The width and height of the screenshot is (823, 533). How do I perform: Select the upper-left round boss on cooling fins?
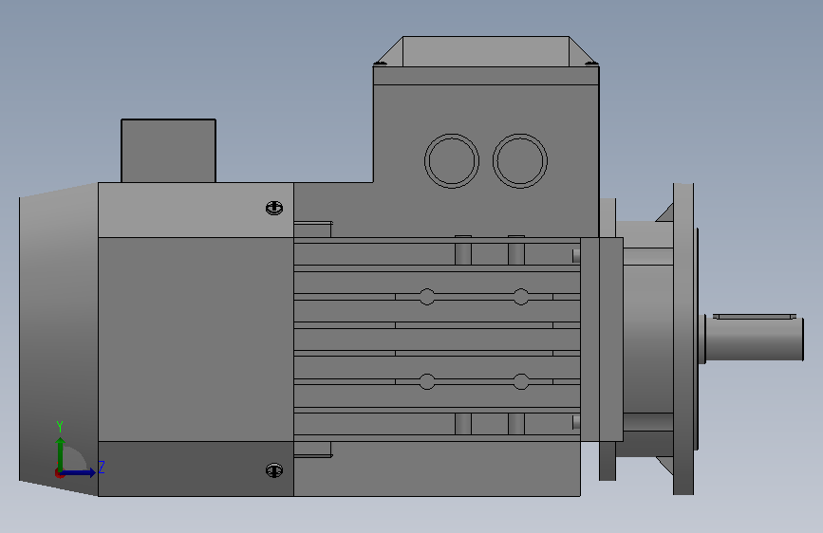(x=427, y=297)
